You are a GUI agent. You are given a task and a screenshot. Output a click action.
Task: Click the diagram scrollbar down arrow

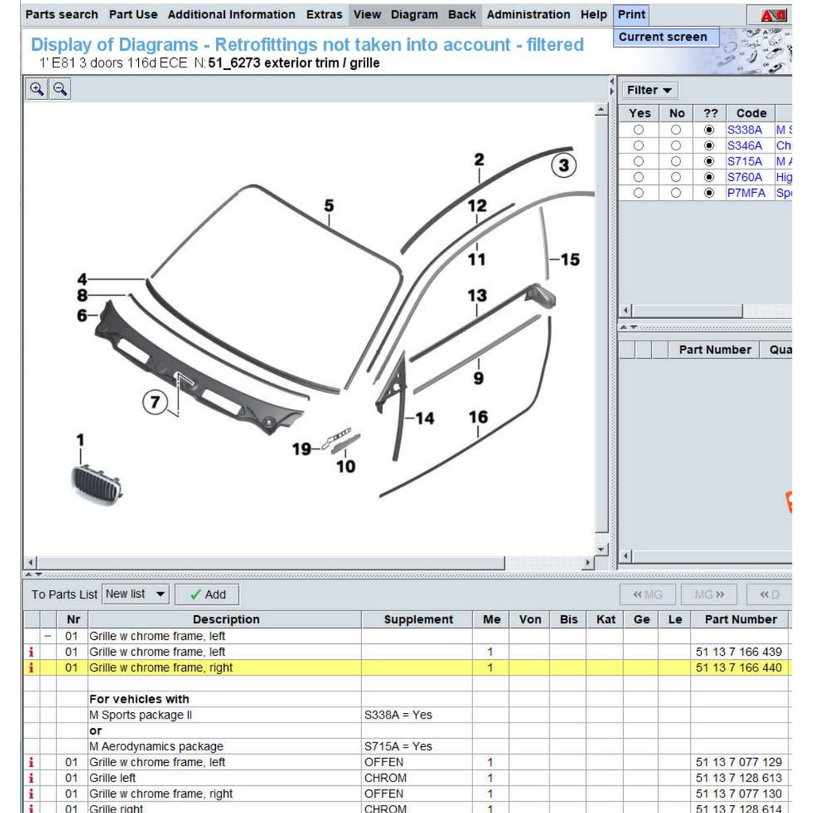tap(602, 549)
